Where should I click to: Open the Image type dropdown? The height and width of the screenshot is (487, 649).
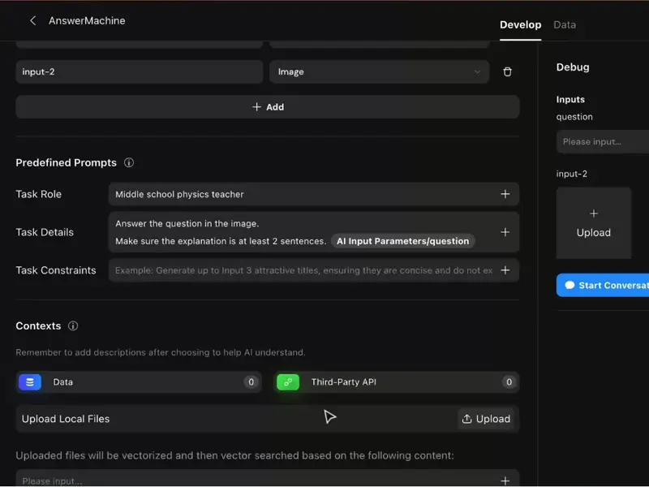pyautogui.click(x=379, y=71)
